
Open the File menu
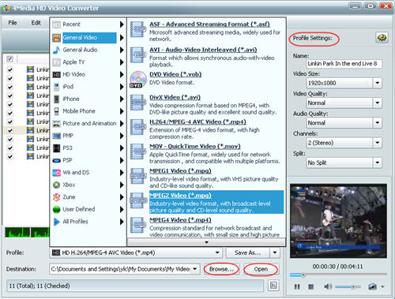(x=13, y=23)
